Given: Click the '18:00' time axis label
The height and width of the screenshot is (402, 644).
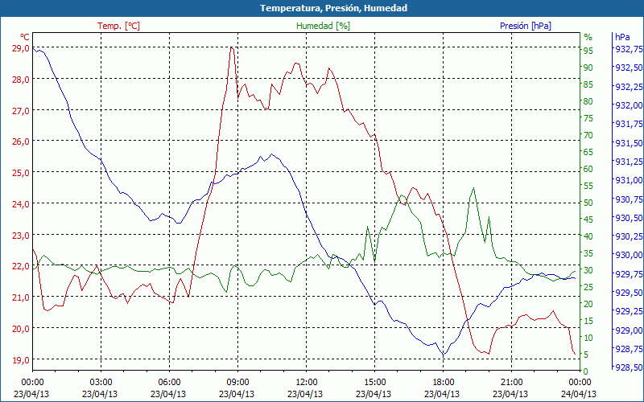Looking at the screenshot, I should click(x=444, y=382).
